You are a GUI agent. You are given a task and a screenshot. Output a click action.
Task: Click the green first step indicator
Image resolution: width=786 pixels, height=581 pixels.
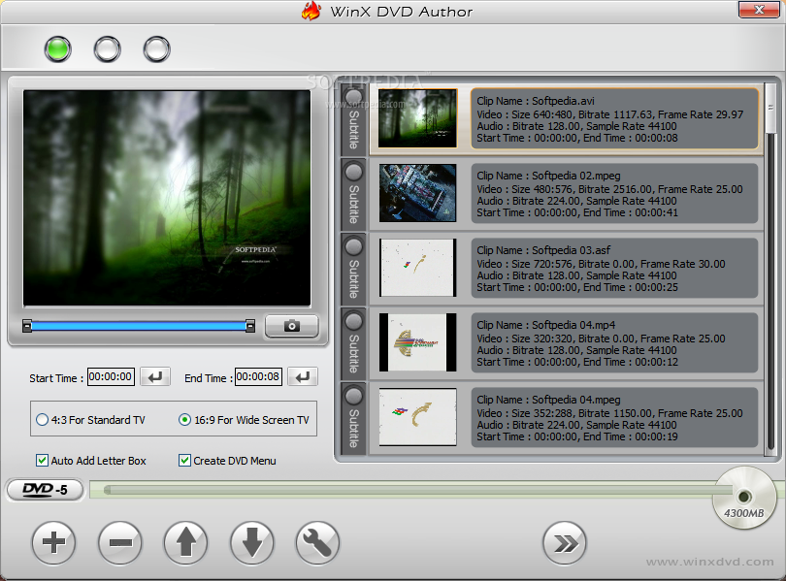pyautogui.click(x=57, y=49)
